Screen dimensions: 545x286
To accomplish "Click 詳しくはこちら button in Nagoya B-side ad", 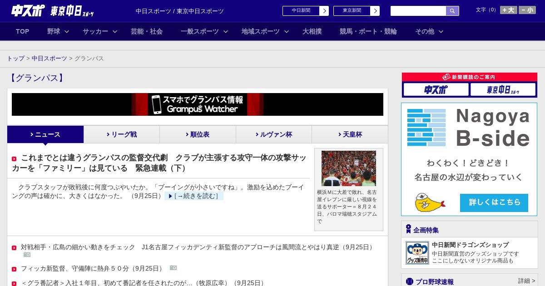I will tap(494, 202).
